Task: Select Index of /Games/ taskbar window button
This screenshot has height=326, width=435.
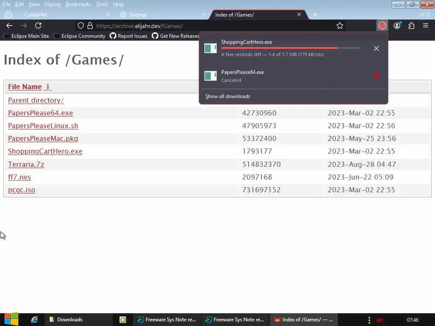Action: 303,320
